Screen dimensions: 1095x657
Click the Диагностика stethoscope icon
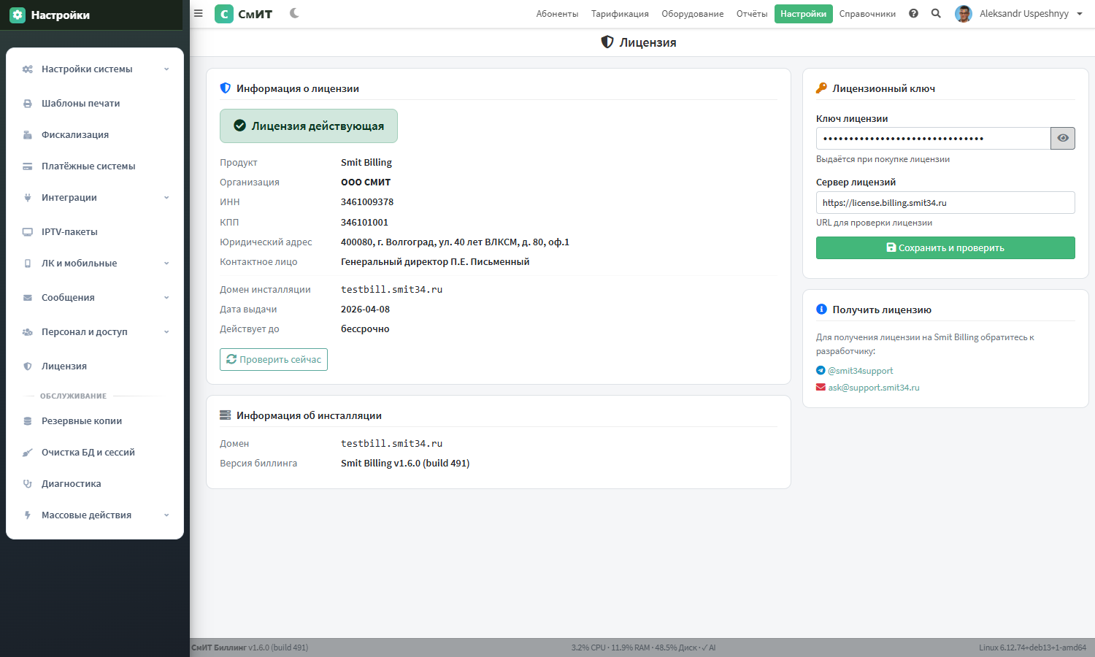click(28, 484)
